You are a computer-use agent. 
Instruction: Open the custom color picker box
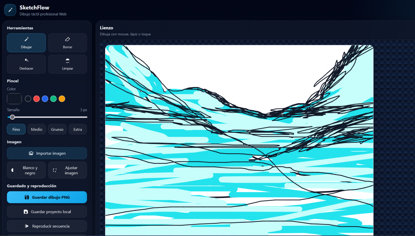(x=14, y=99)
